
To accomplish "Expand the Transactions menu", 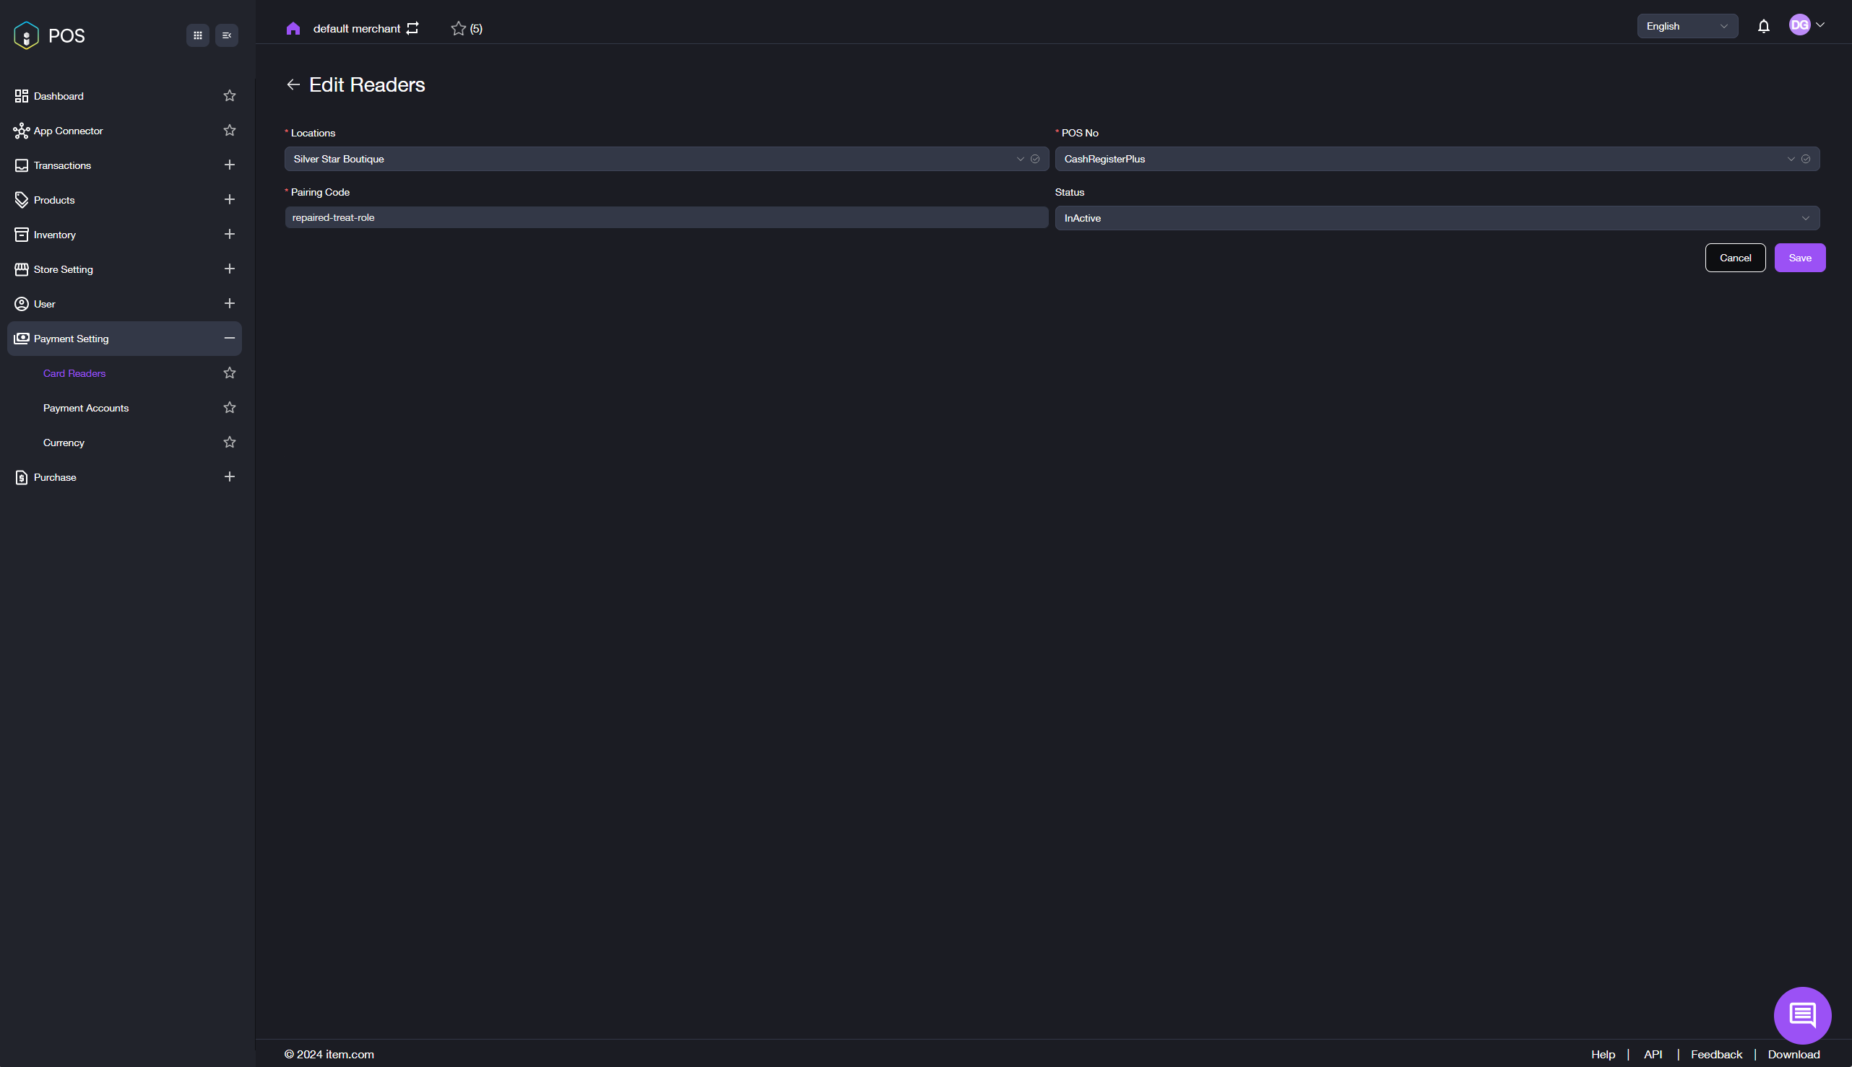I will 230,165.
